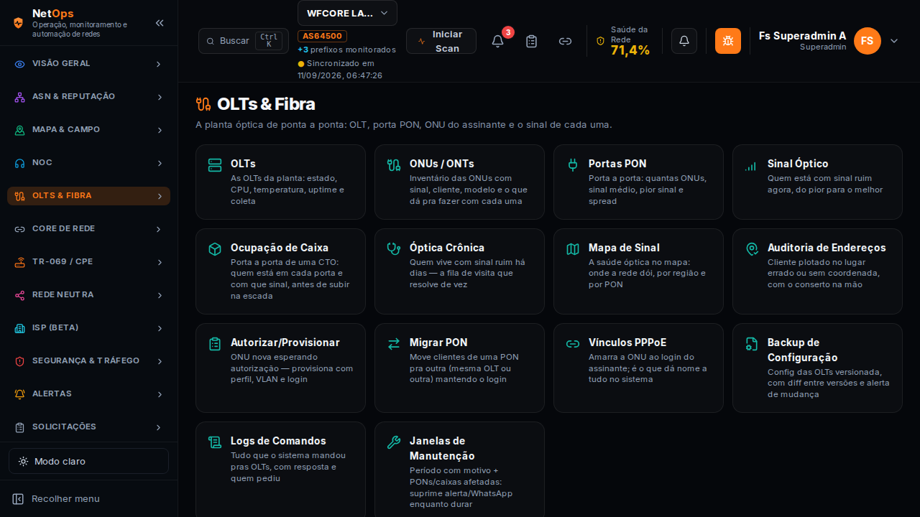Viewport: 920px width, 517px height.
Task: Select OLTS & FIBRA menu item
Action: tap(88, 196)
